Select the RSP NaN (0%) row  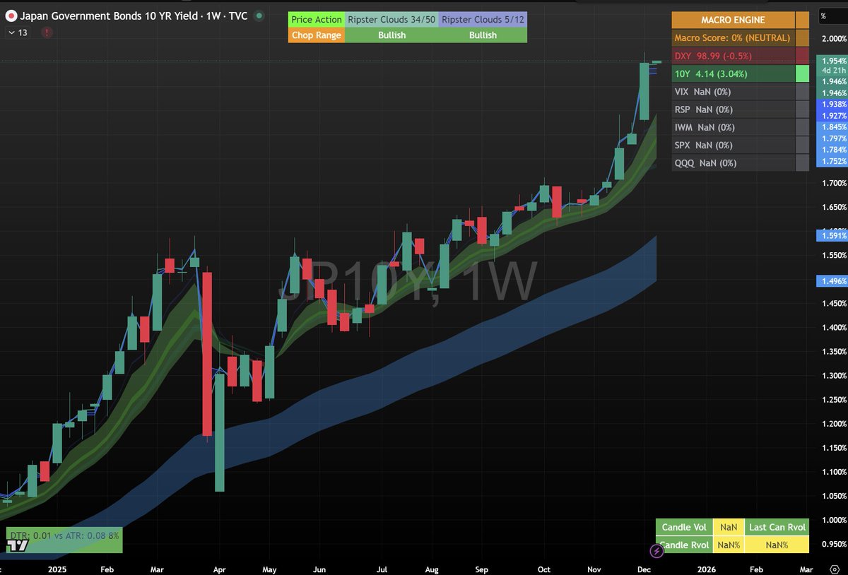[733, 109]
